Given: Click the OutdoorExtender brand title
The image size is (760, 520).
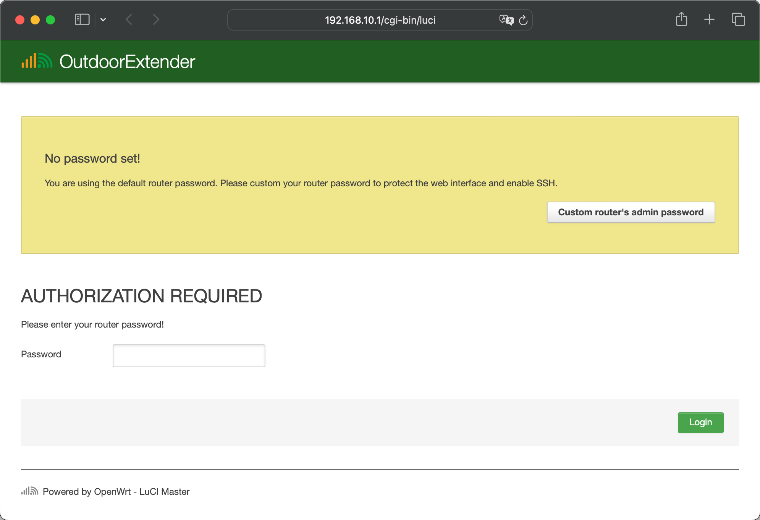Looking at the screenshot, I should 127,61.
